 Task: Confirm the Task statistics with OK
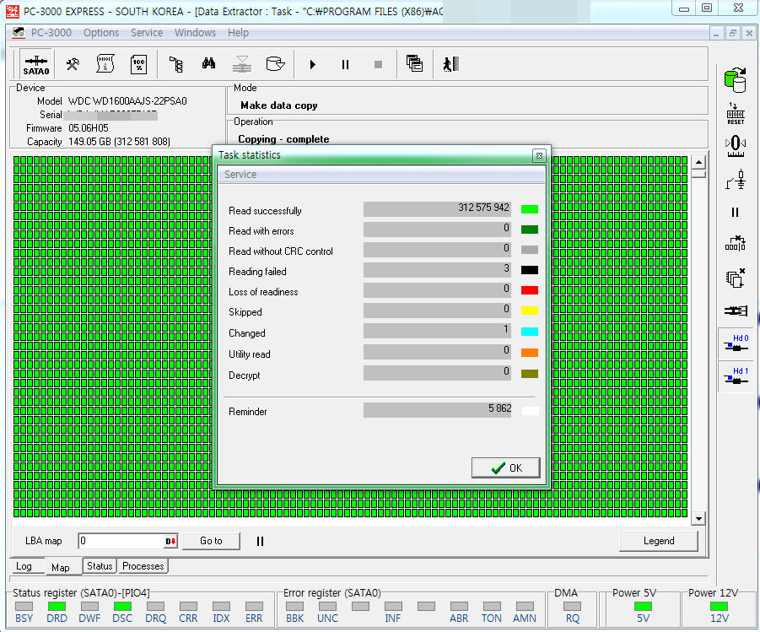[x=505, y=468]
